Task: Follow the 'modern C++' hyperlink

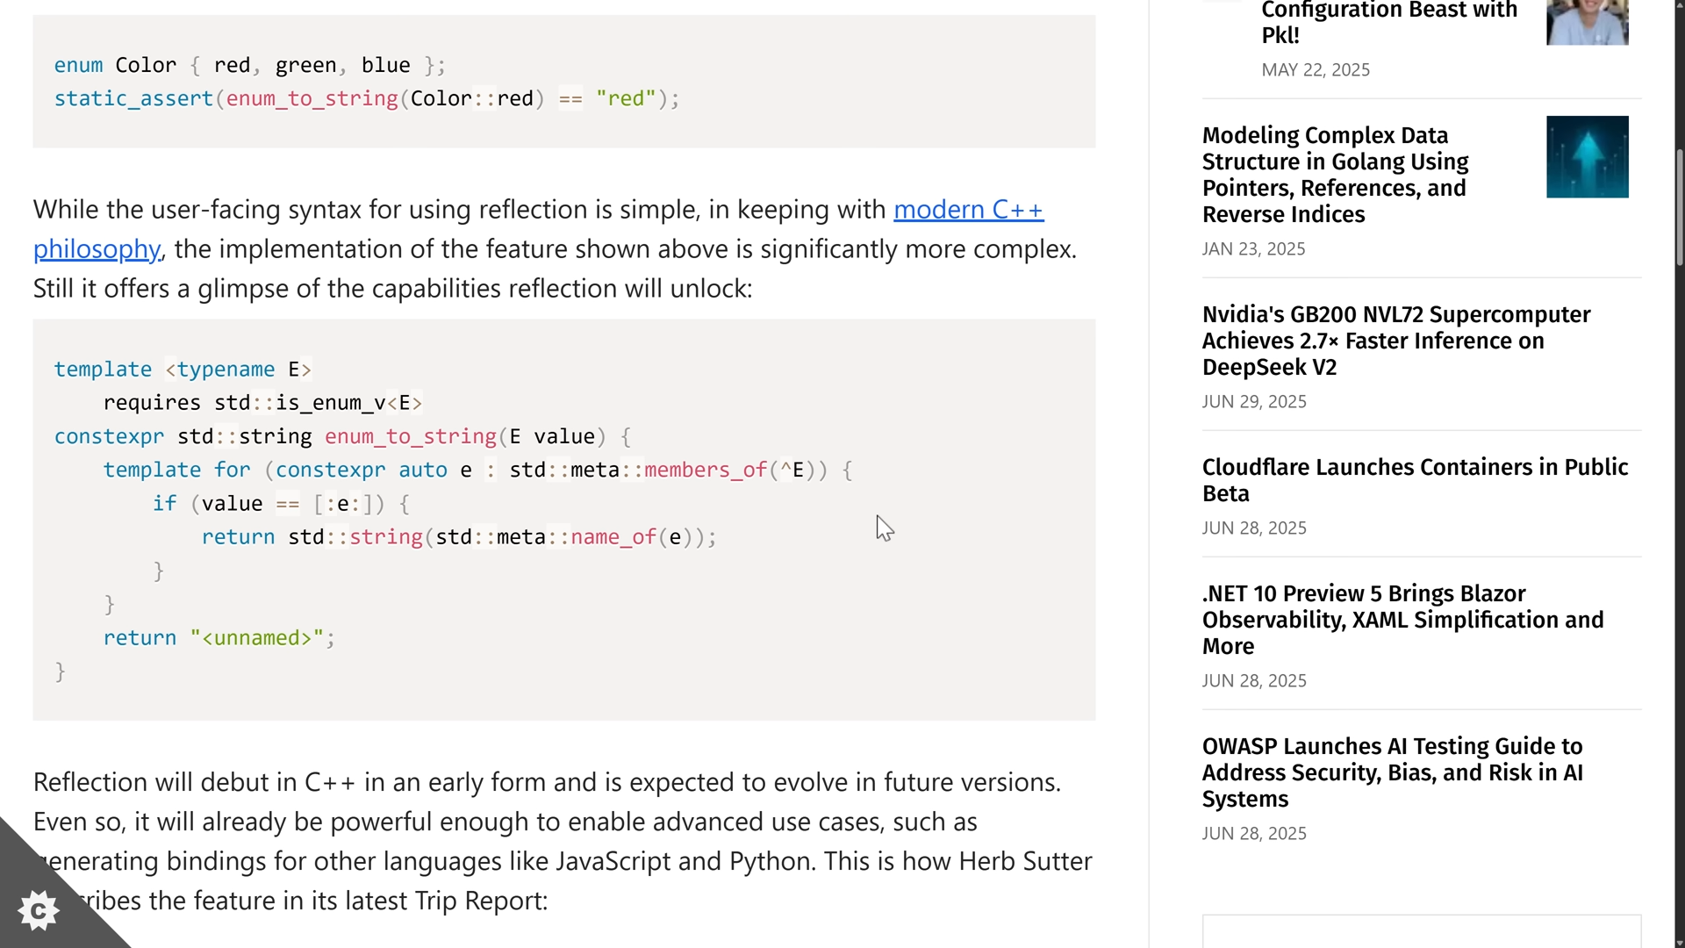Action: [x=968, y=210]
